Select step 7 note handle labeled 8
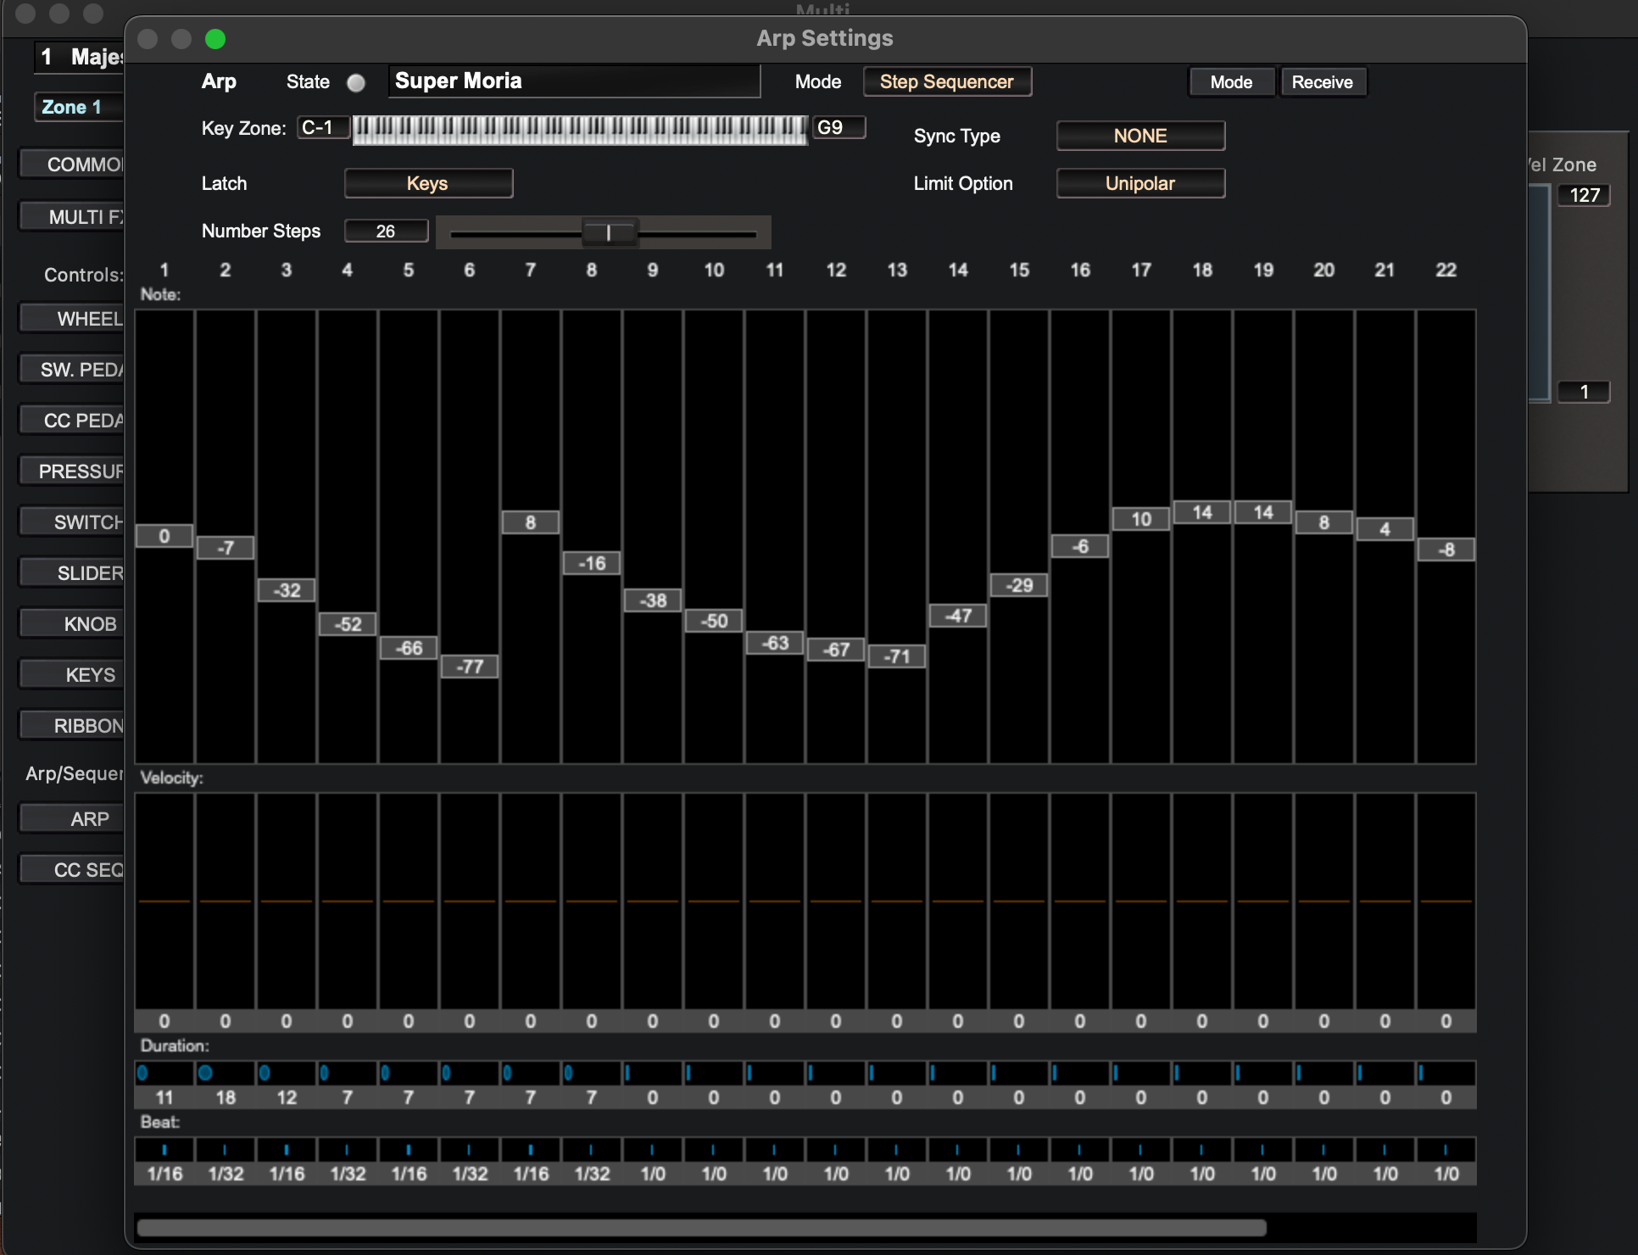 [x=530, y=522]
